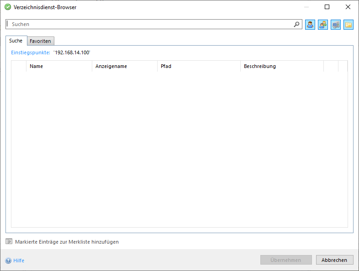The width and height of the screenshot is (359, 271).
Task: Sort by the Anzeigename column header
Action: pos(124,66)
